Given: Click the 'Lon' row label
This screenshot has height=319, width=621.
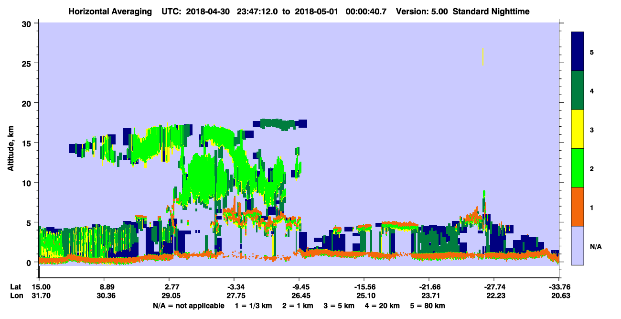Looking at the screenshot, I should [x=16, y=296].
